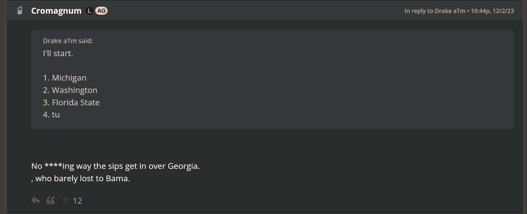
Task: Click the reply arrow icon
Action: [36, 200]
